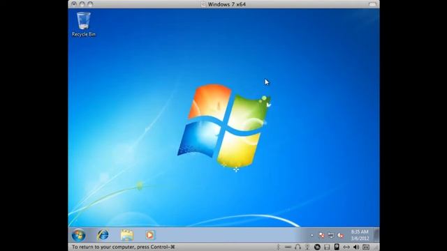Click the Bluetooth icon in VM status bar
447x251 pixels.
(x=278, y=247)
